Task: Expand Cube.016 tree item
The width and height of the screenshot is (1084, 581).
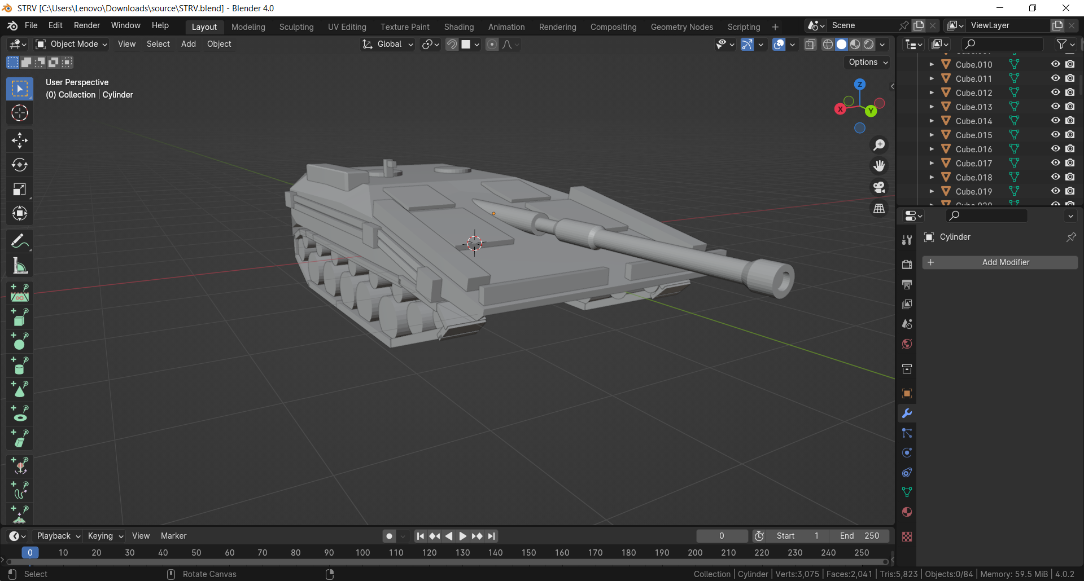Action: 932,149
